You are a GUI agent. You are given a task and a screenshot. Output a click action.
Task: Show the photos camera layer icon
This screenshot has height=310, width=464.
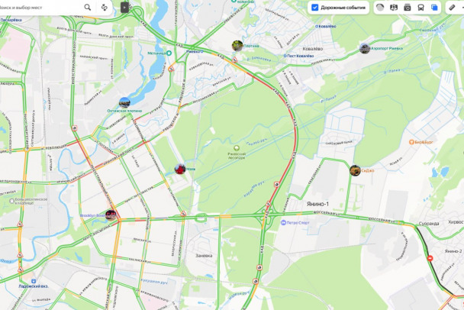pyautogui.click(x=408, y=8)
